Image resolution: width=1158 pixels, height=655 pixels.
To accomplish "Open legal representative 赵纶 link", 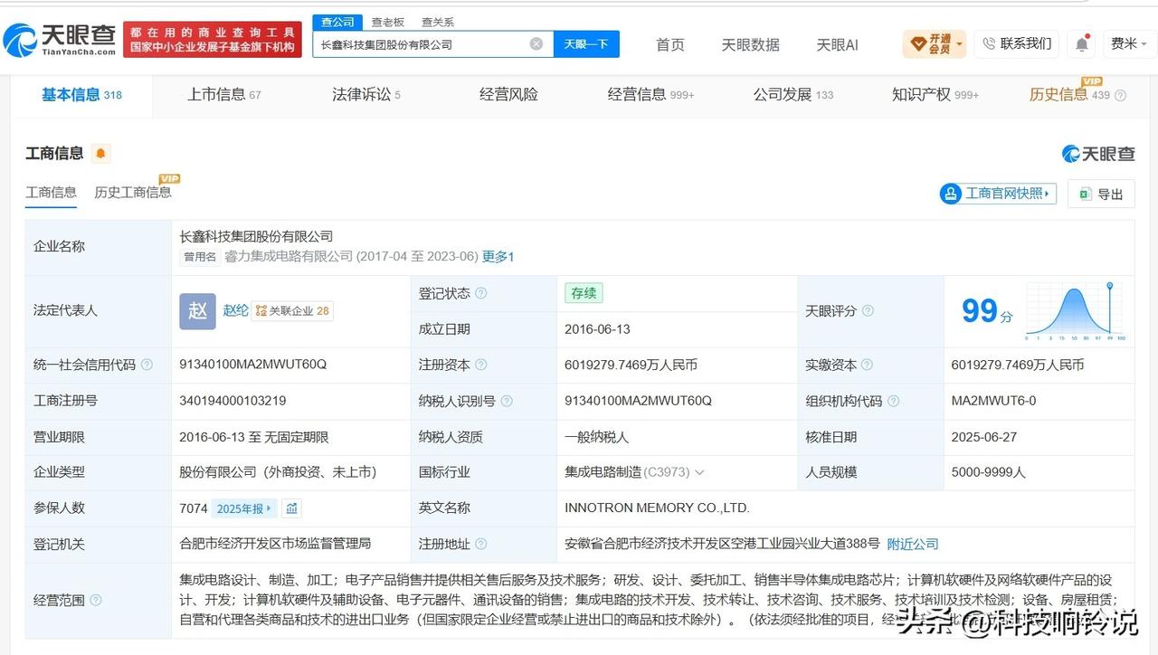I will pos(235,310).
